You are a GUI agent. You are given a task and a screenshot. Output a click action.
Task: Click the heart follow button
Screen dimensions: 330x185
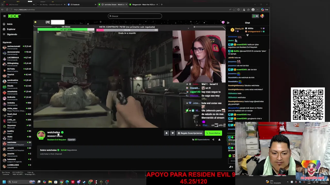pyautogui.click(x=173, y=133)
